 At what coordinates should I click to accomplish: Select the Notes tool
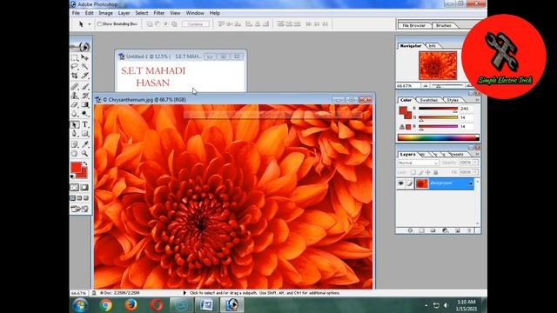click(75, 144)
